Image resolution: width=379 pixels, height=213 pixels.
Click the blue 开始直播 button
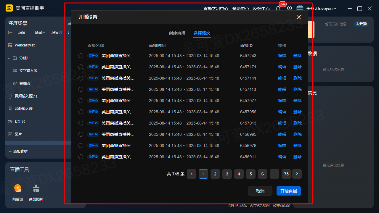coord(289,191)
